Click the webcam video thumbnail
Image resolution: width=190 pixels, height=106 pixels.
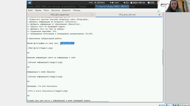click(174, 6)
